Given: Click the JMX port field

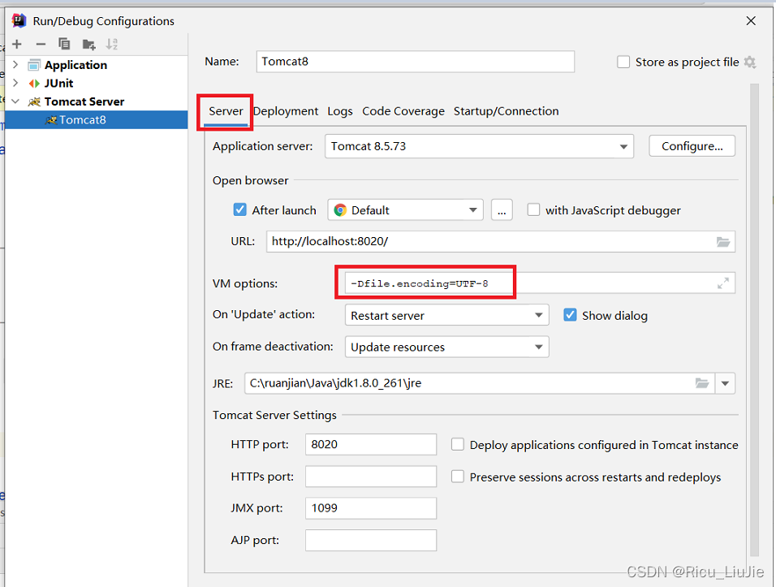Looking at the screenshot, I should tap(371, 508).
